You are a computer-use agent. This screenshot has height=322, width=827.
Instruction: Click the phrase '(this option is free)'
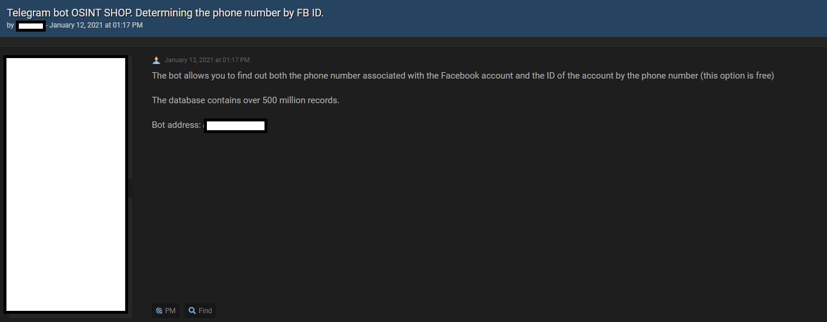[737, 76]
